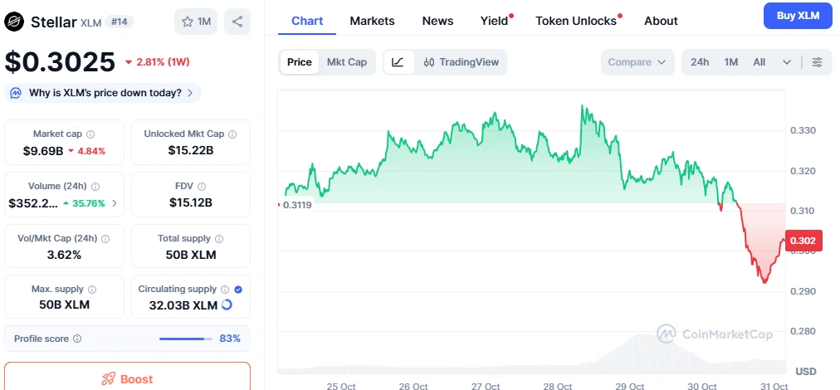
Task: Click the share icon button
Action: click(238, 22)
